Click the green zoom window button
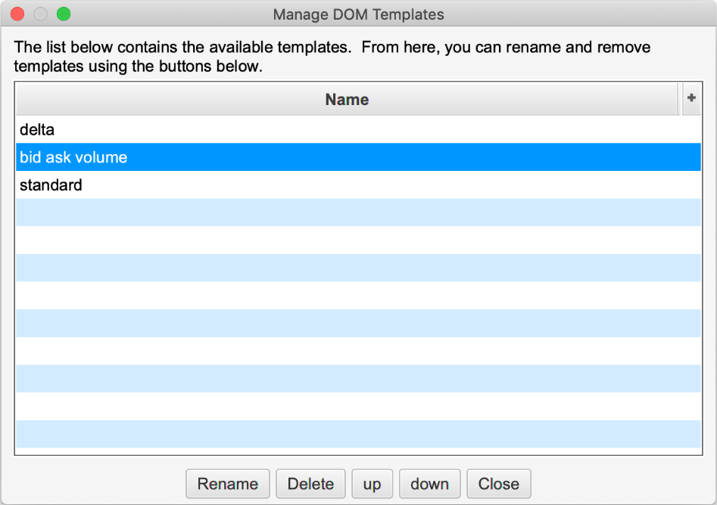 point(64,14)
